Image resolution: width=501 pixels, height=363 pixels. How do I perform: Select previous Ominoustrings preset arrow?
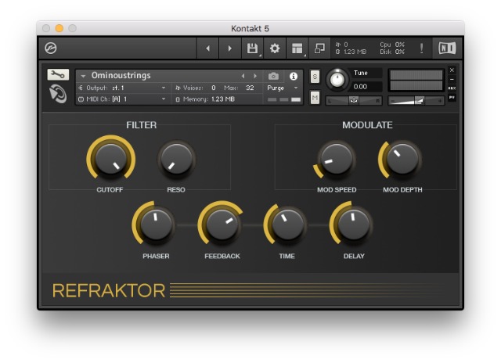(243, 76)
